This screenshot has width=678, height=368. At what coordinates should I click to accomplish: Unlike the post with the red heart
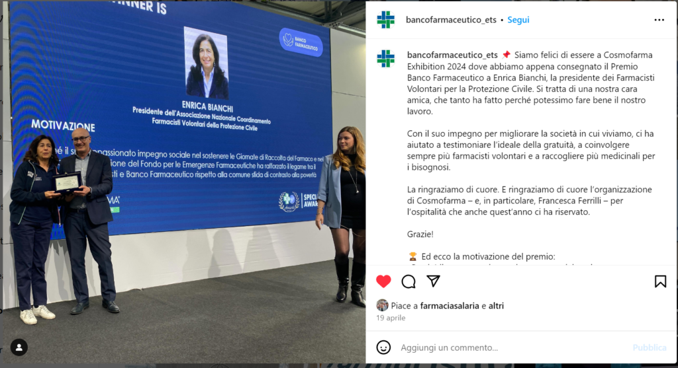(383, 281)
